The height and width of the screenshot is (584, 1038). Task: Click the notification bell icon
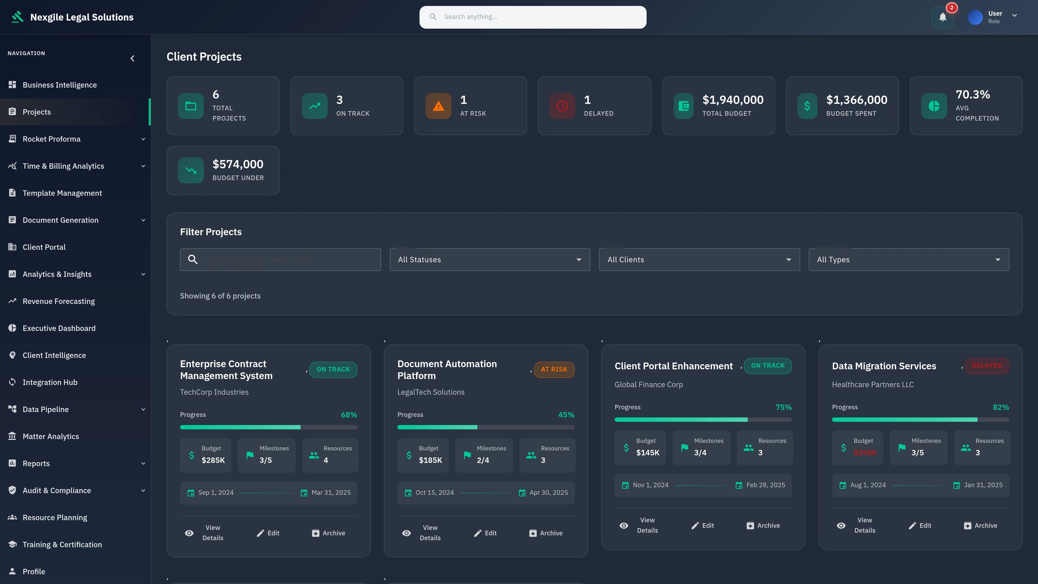point(943,17)
